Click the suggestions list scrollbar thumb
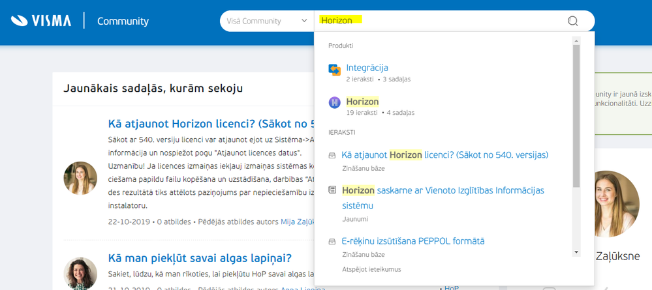This screenshot has width=652, height=290. pos(576,115)
